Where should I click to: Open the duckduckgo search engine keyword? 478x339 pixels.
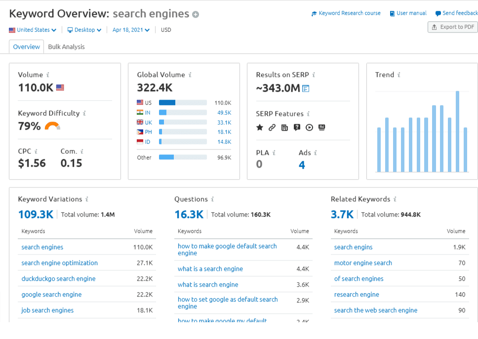tap(58, 279)
